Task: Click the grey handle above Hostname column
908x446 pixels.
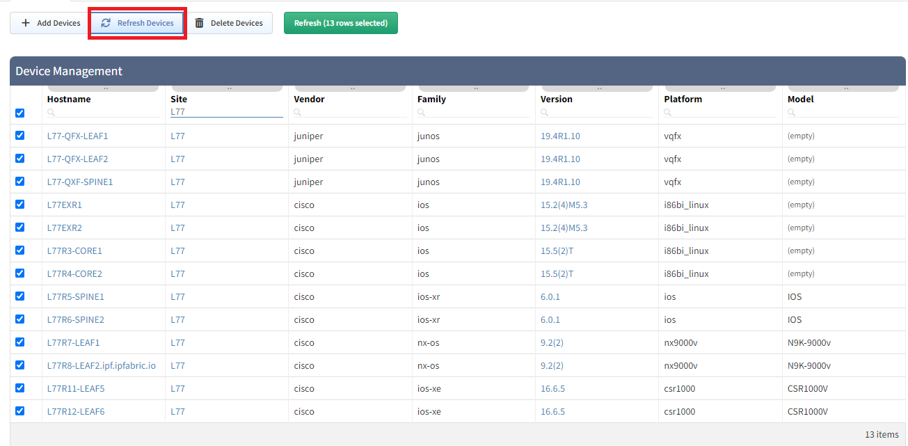Action: pos(104,88)
